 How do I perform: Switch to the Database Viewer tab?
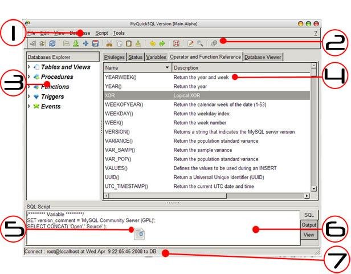pos(263,57)
